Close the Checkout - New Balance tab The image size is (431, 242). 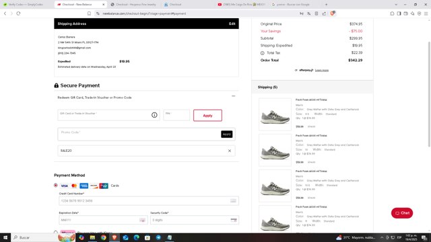(x=103, y=5)
